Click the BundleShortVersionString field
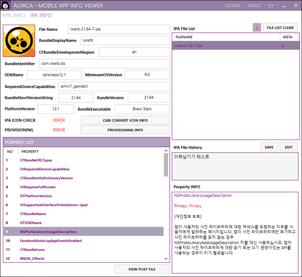 coord(76,98)
